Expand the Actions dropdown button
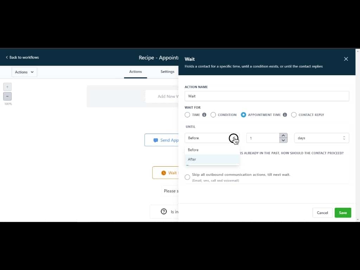 click(24, 72)
